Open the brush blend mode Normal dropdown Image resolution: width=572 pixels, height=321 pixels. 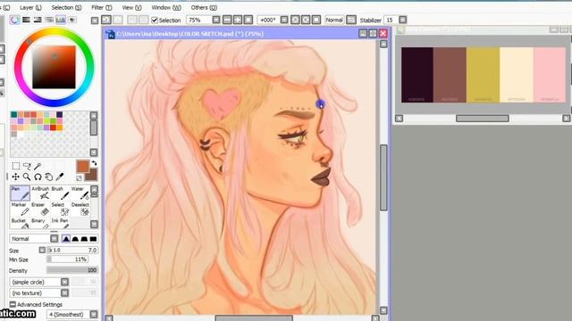coord(55,239)
